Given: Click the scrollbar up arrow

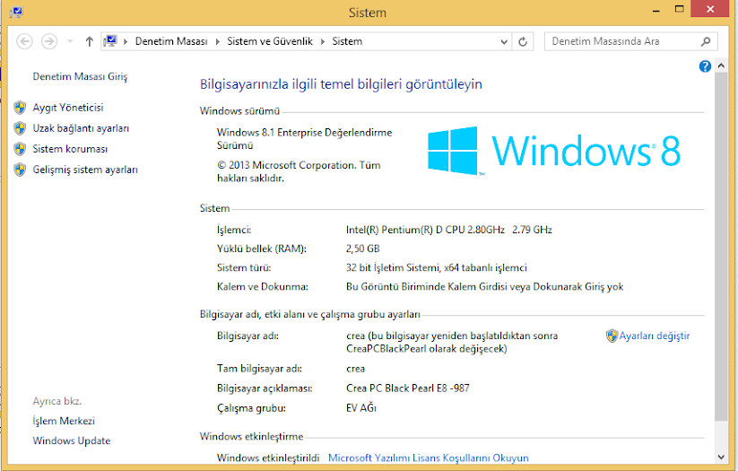Looking at the screenshot, I should pos(721,66).
